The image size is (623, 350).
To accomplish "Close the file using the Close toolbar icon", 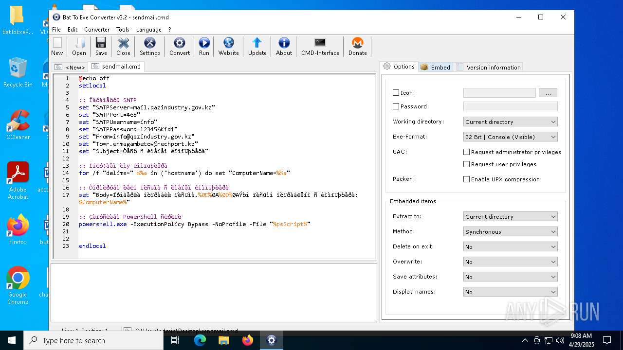I will [124, 47].
